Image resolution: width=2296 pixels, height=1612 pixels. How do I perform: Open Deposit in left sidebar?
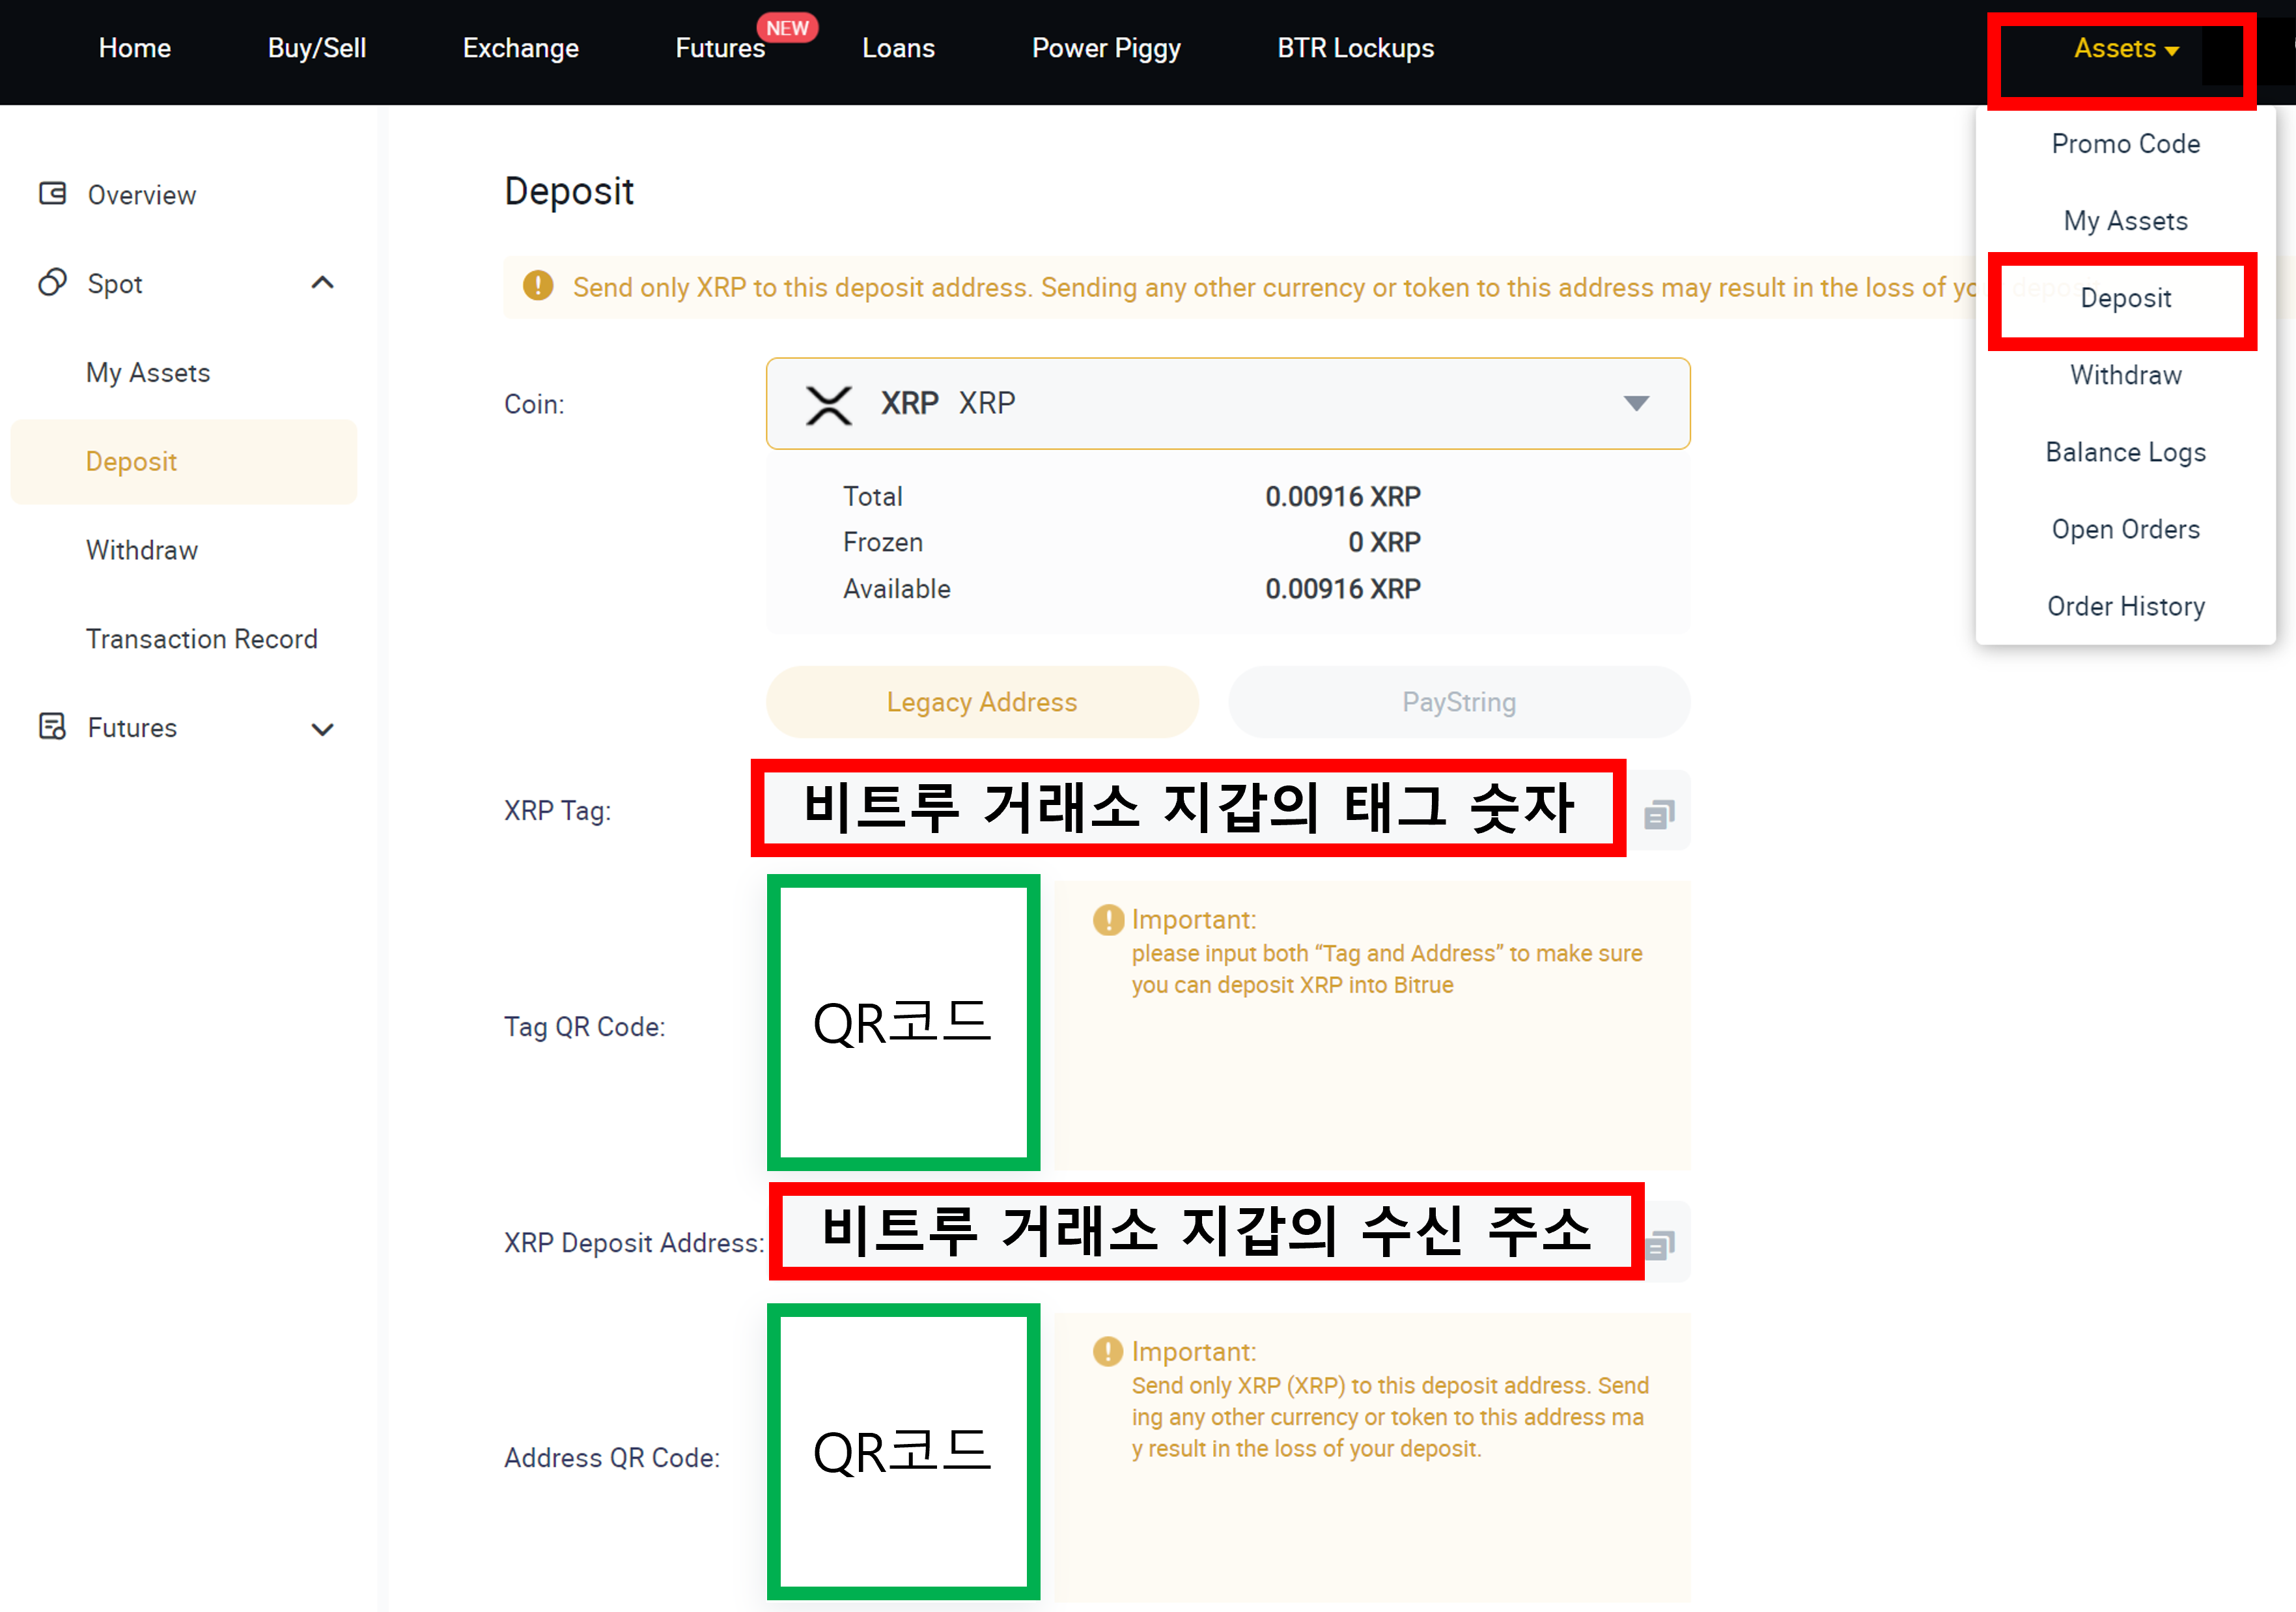[x=183, y=461]
